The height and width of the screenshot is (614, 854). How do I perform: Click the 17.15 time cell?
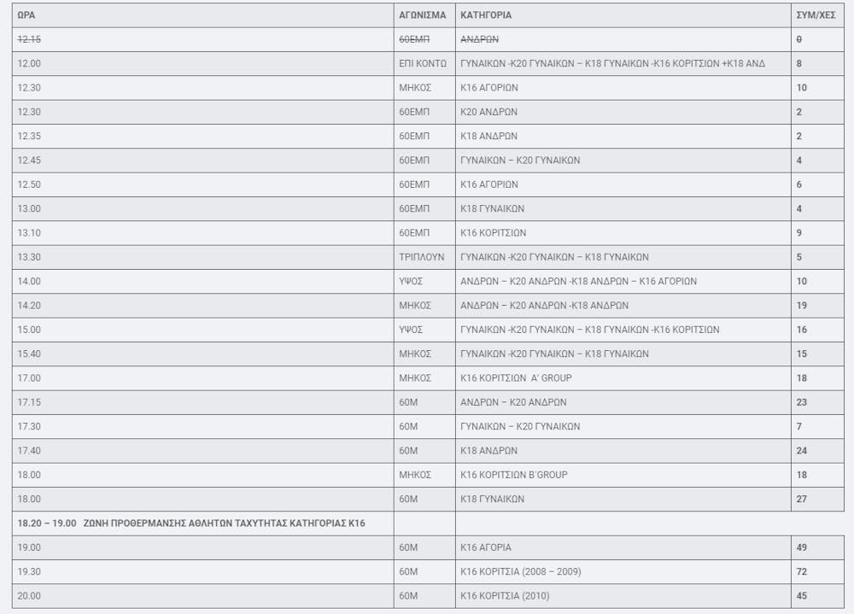(29, 402)
